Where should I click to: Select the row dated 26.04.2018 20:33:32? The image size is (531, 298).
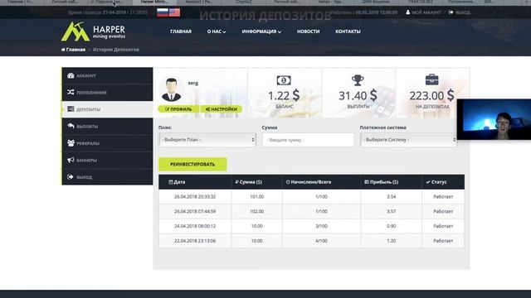point(311,197)
